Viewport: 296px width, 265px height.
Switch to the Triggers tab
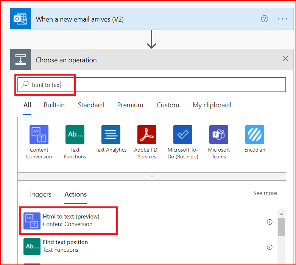click(40, 194)
